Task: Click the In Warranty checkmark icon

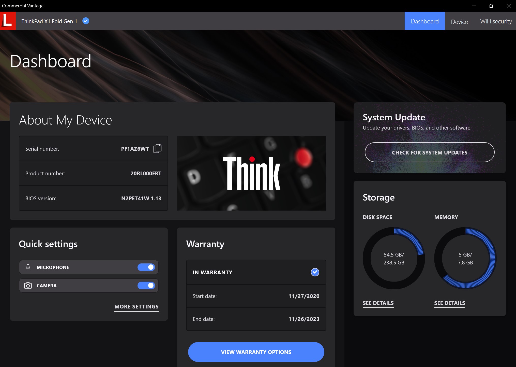Action: pyautogui.click(x=315, y=272)
